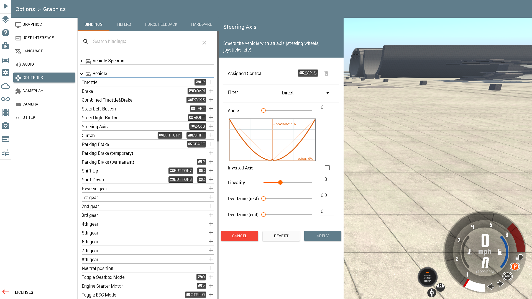This screenshot has height=299, width=532.
Task: Clear search with the X icon
Action: click(x=204, y=43)
